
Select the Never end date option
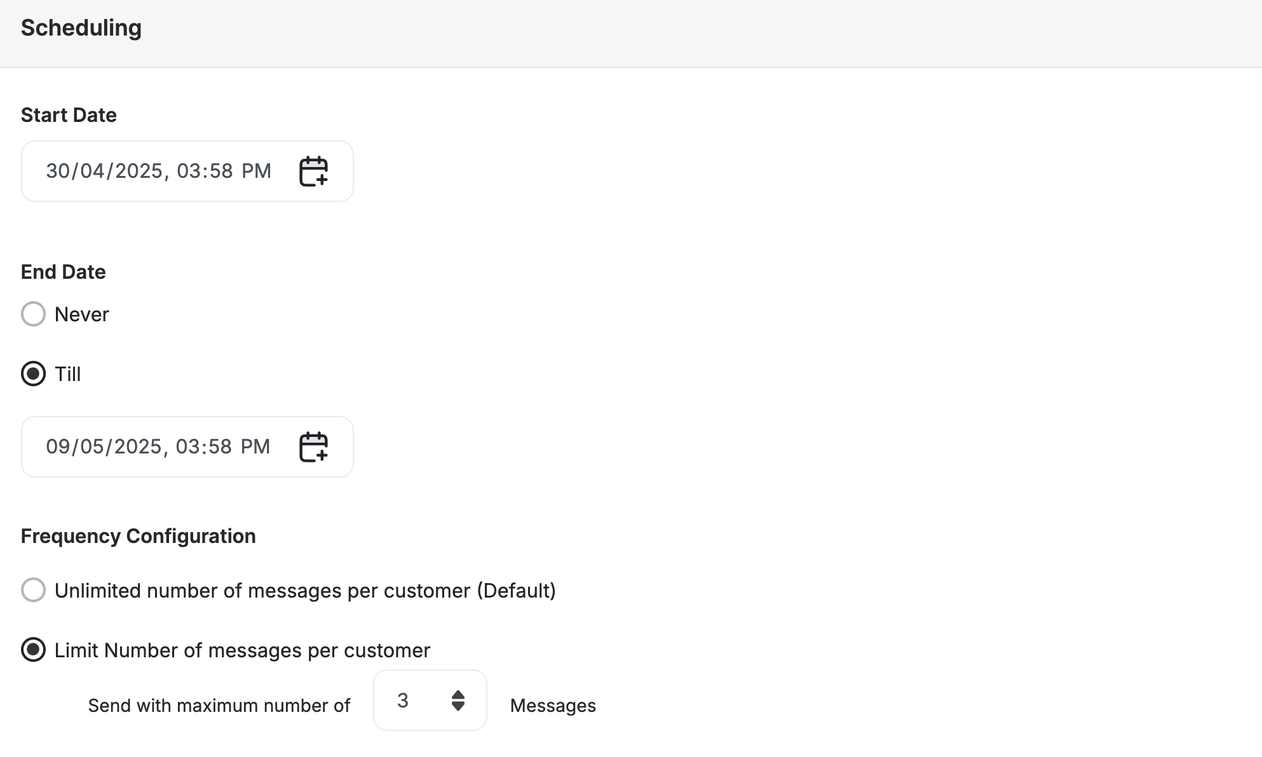tap(33, 314)
